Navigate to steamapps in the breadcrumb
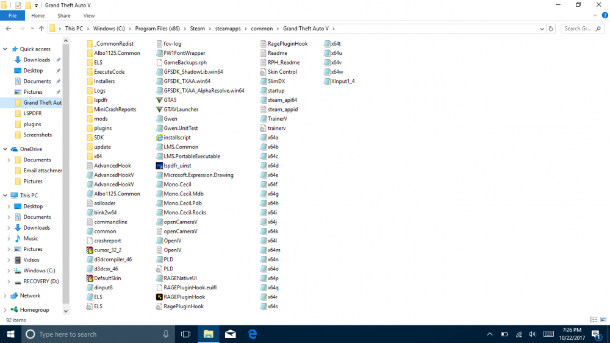The width and height of the screenshot is (610, 343). point(228,29)
